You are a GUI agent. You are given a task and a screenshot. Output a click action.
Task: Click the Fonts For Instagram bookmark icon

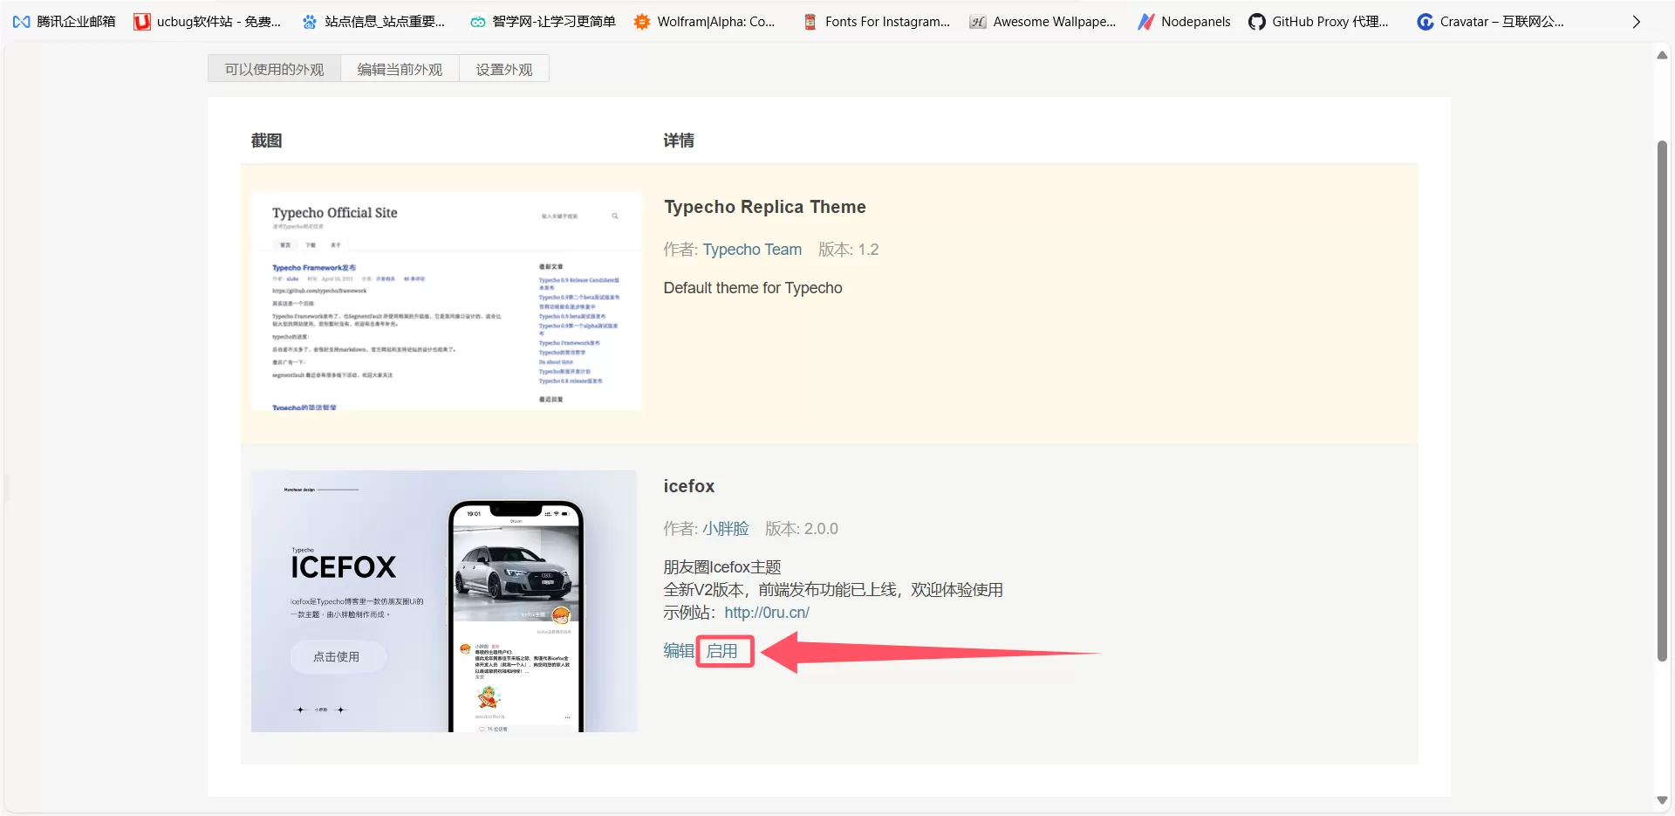[810, 22]
